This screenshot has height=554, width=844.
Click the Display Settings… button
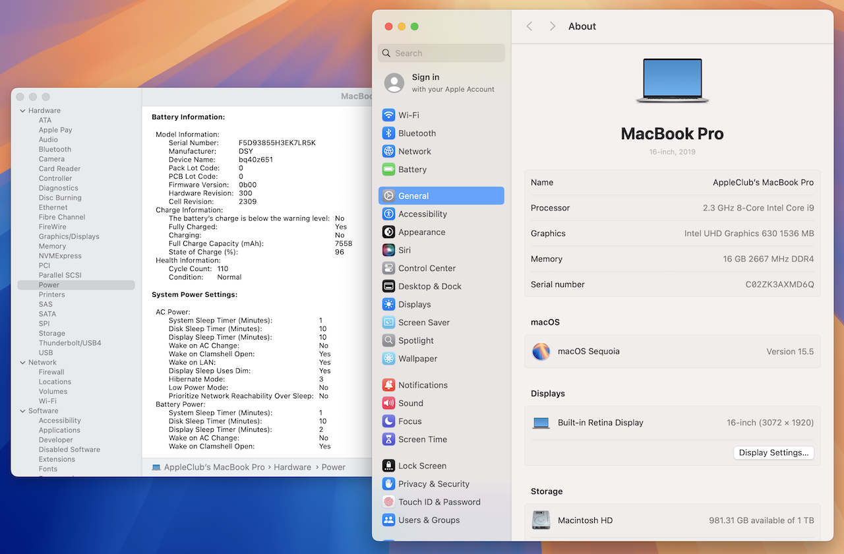[x=773, y=453]
